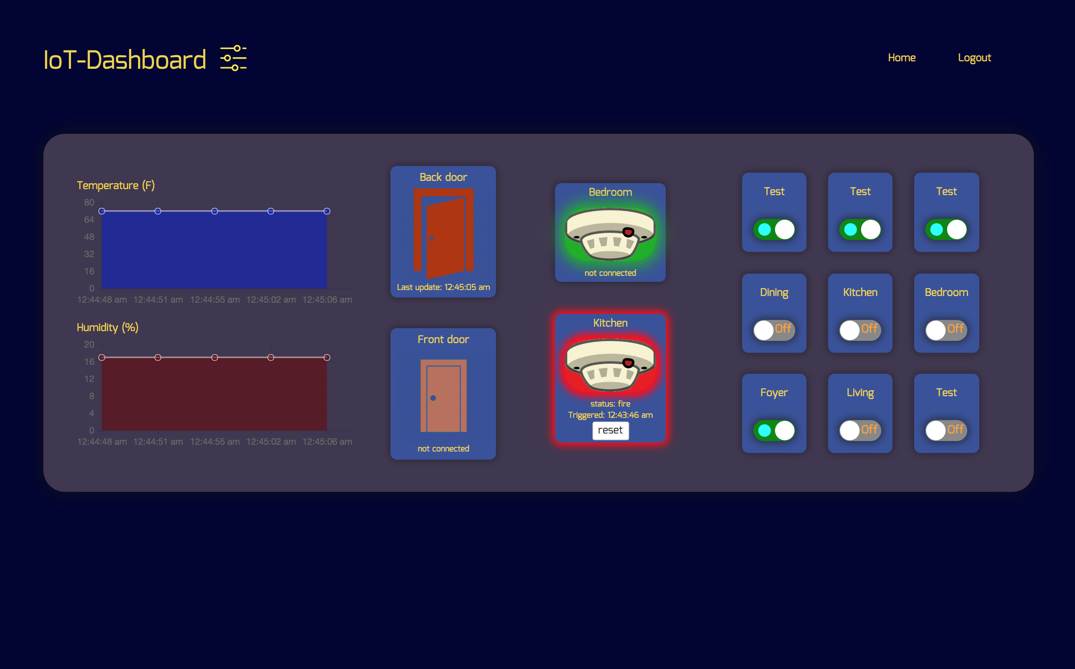
Task: Click the Back door open icon
Action: pyautogui.click(x=443, y=231)
